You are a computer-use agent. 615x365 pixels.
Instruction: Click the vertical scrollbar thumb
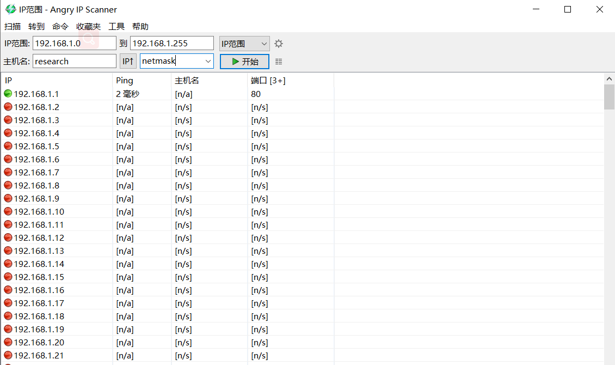[609, 97]
